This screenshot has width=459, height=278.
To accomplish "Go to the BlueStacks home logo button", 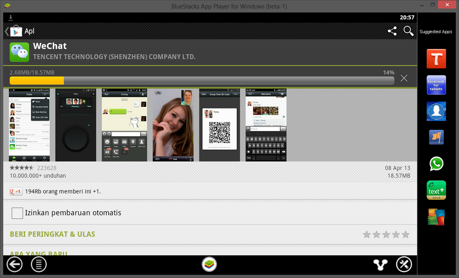I will coord(209,265).
